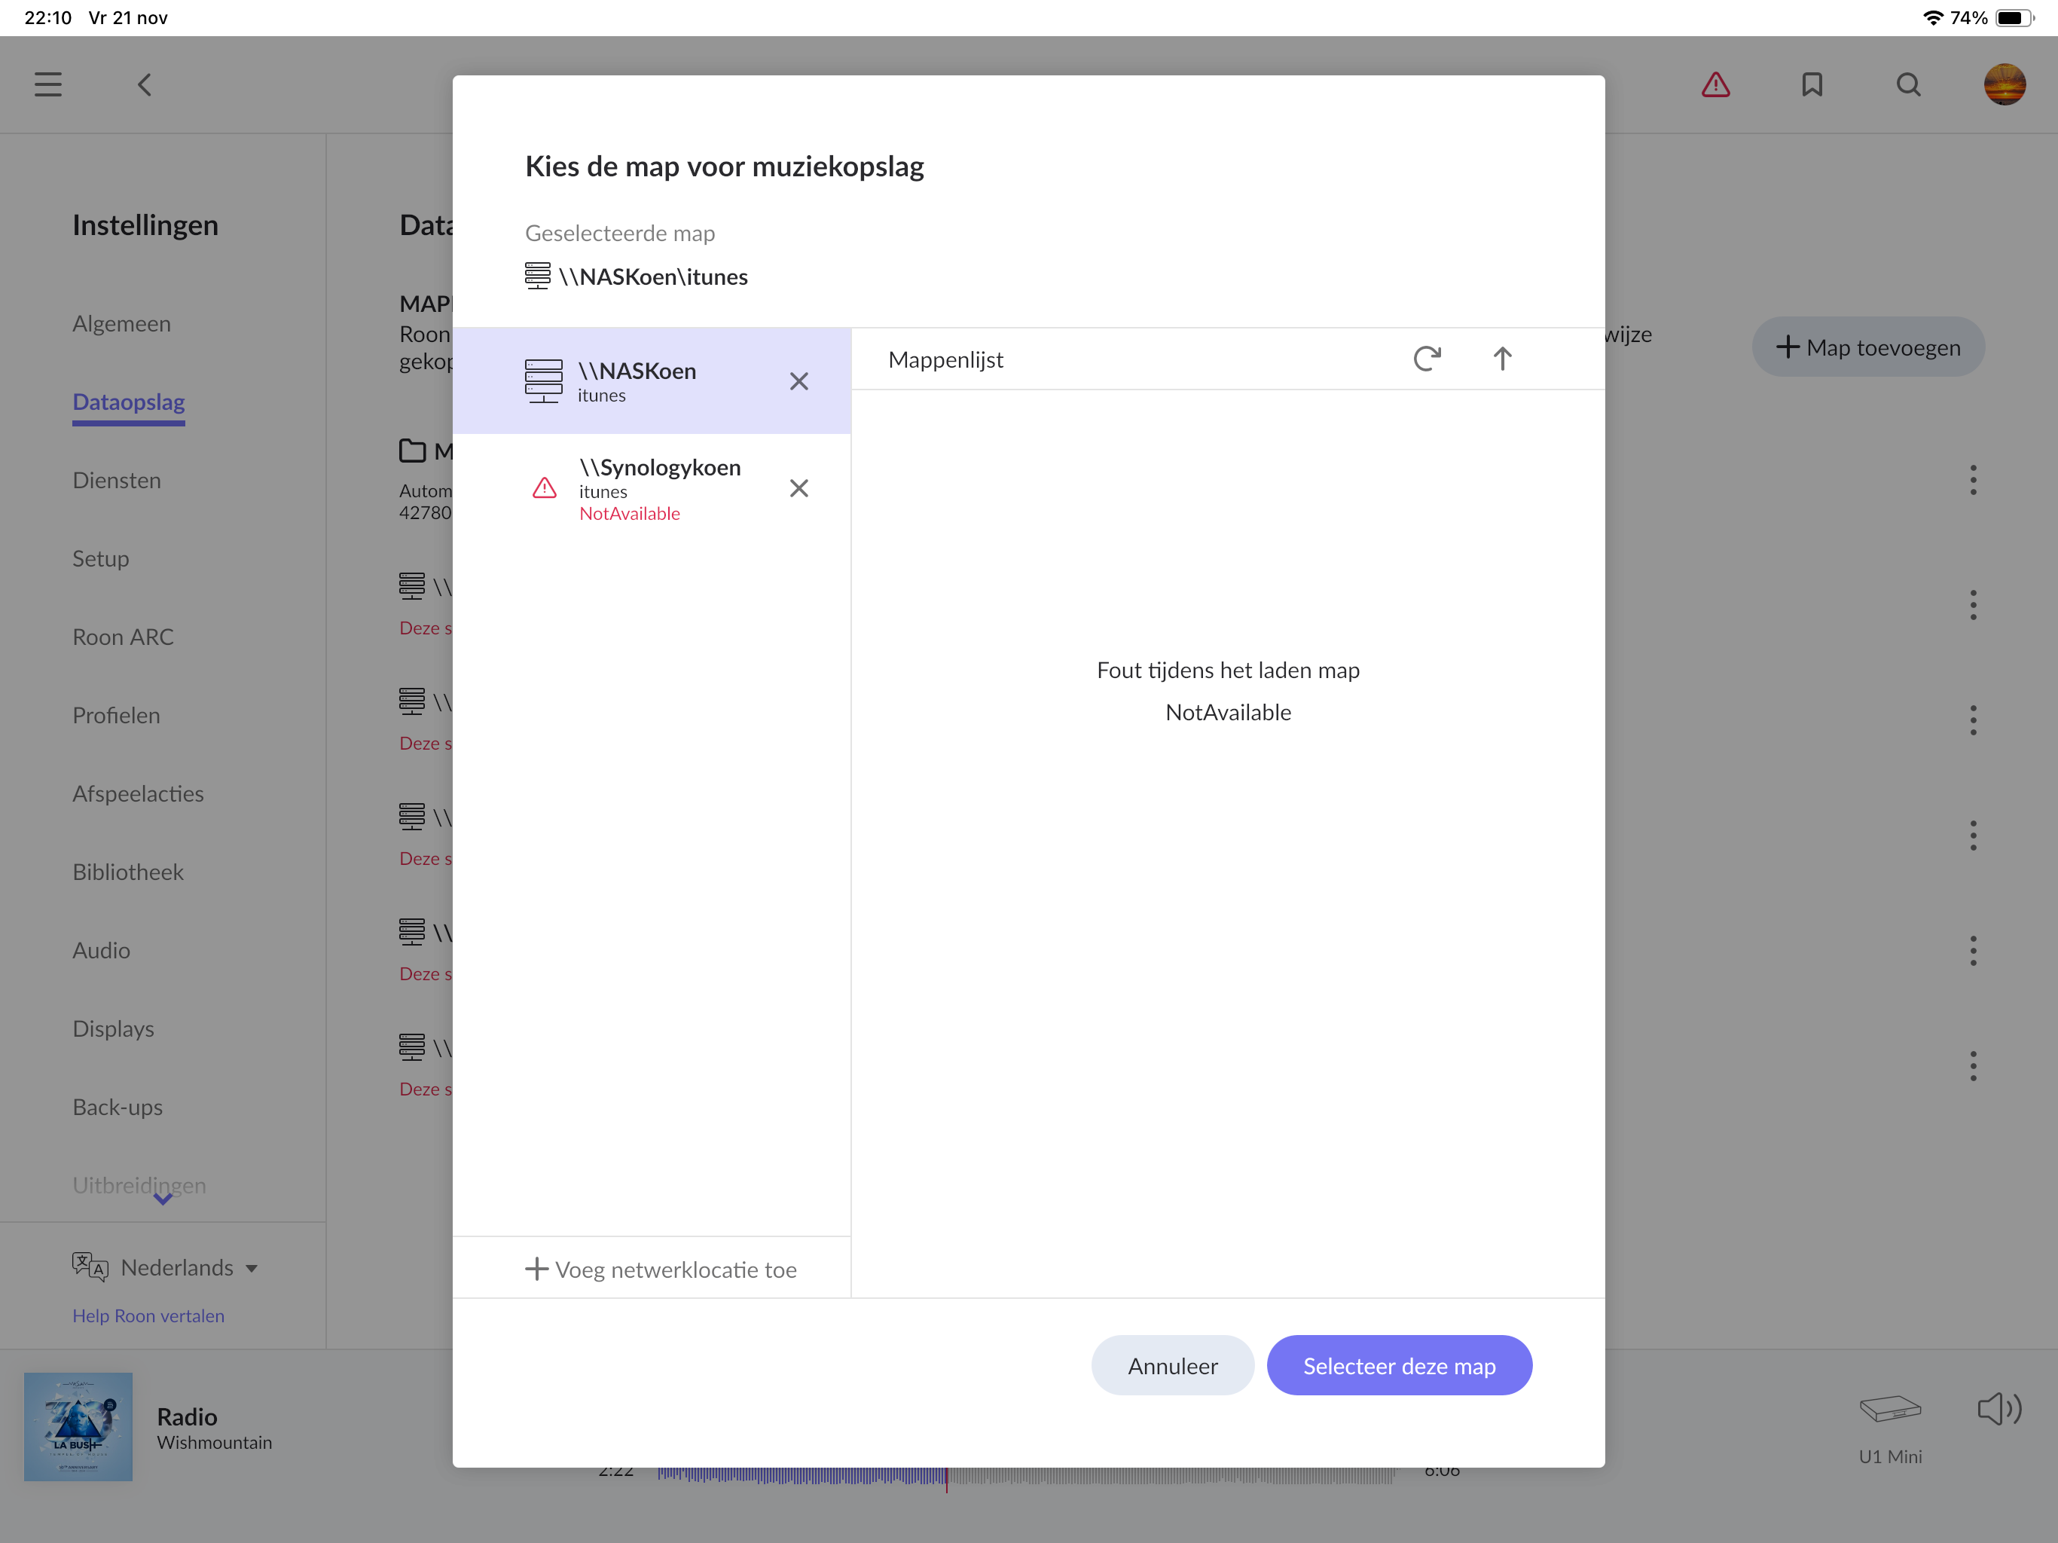The height and width of the screenshot is (1543, 2058).
Task: Click the refresh icon in Mappenlijst header
Action: (1426, 359)
